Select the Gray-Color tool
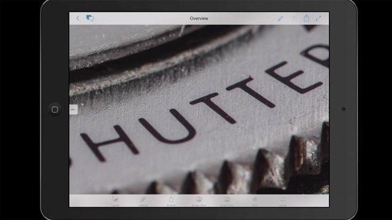Screen dimensions: 392x220 click(227, 201)
